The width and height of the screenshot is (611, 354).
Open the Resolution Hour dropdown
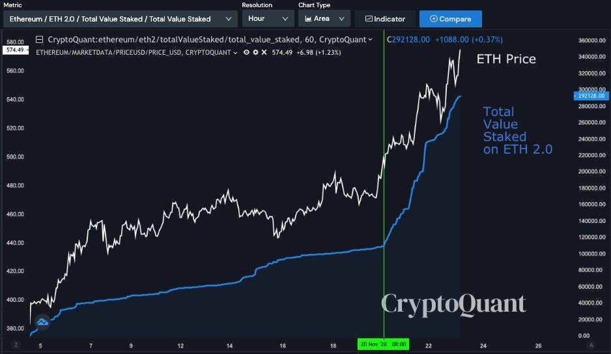point(268,19)
